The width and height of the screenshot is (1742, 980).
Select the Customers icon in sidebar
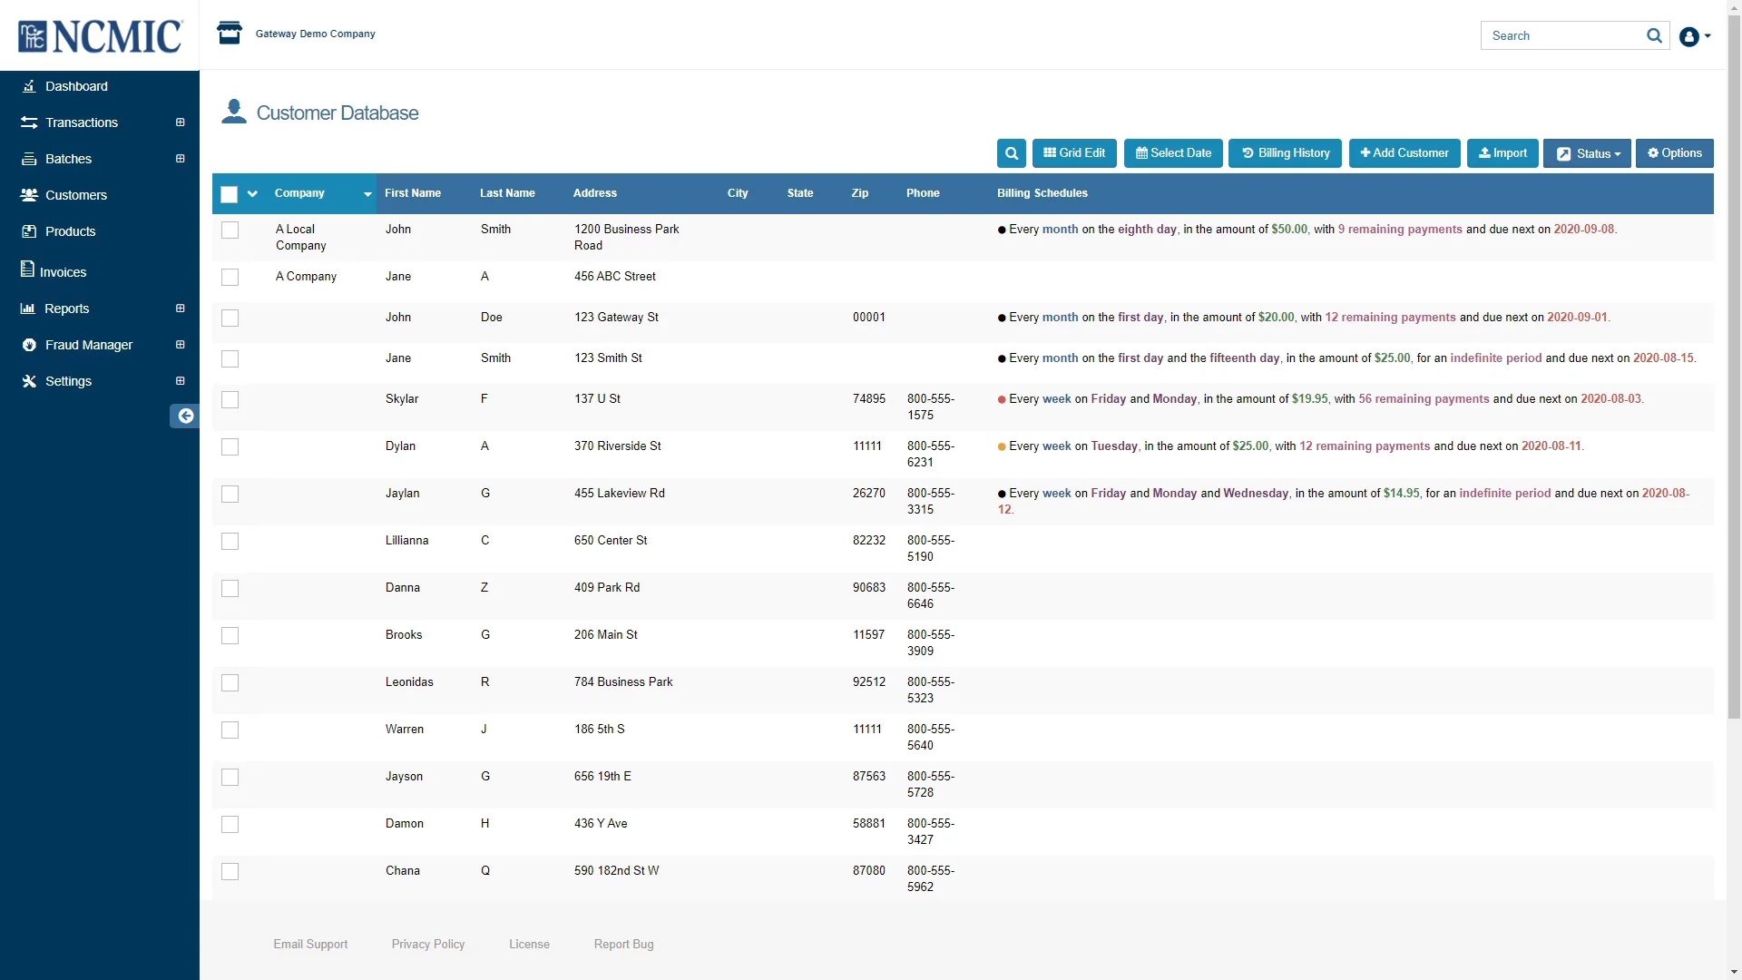point(30,194)
